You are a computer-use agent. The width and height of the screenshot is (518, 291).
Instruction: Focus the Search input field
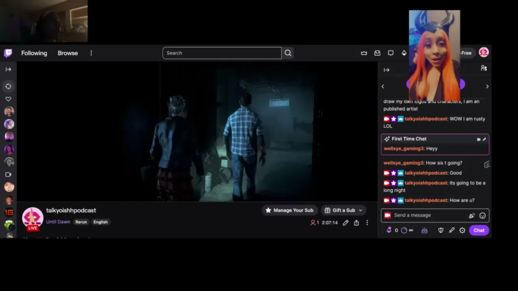coord(222,53)
